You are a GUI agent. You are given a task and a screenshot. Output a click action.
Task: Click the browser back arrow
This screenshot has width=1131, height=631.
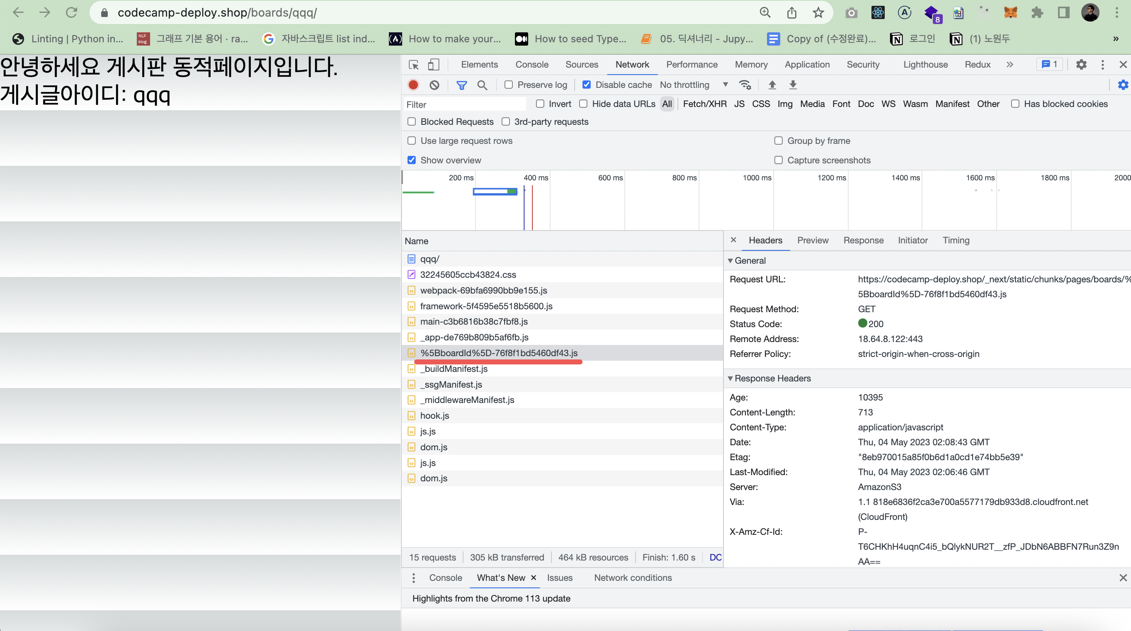coord(18,12)
